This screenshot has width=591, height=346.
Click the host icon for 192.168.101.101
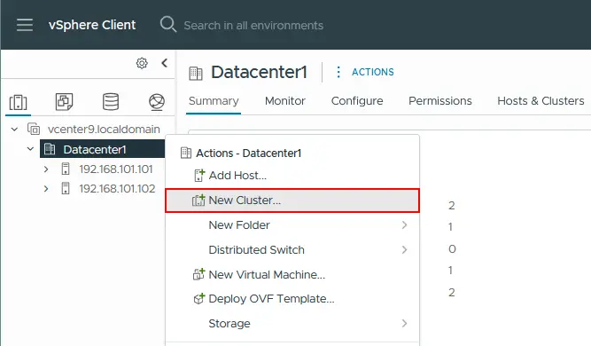click(x=66, y=169)
